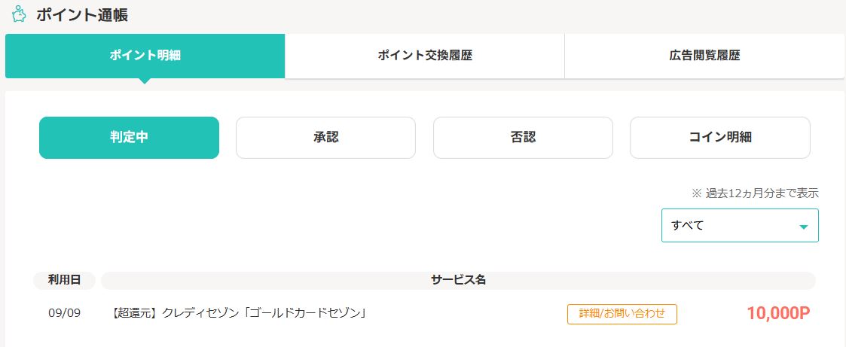The image size is (846, 347).
Task: Click the 詳細/お問い合わせ button
Action: (622, 314)
